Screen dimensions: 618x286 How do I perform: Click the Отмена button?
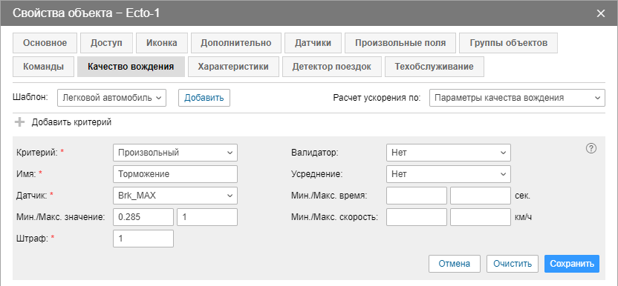pyautogui.click(x=455, y=264)
